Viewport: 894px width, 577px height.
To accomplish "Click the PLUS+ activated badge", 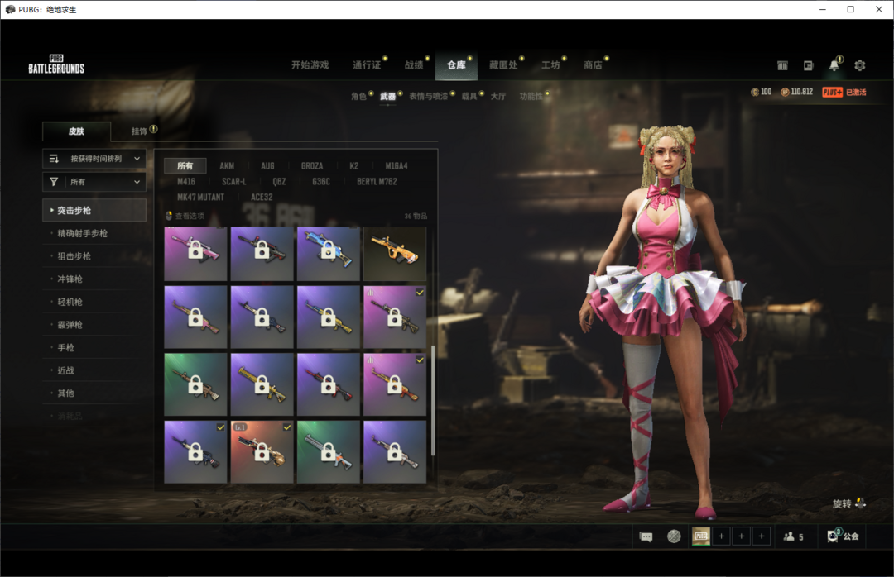I will 844,92.
